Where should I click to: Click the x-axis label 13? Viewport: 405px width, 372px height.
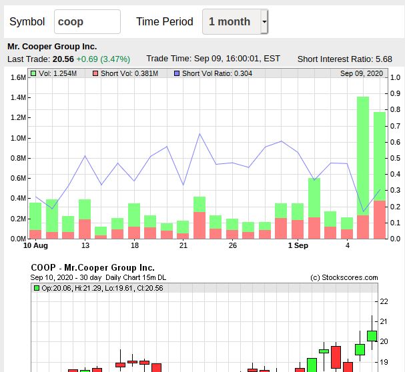(85, 245)
